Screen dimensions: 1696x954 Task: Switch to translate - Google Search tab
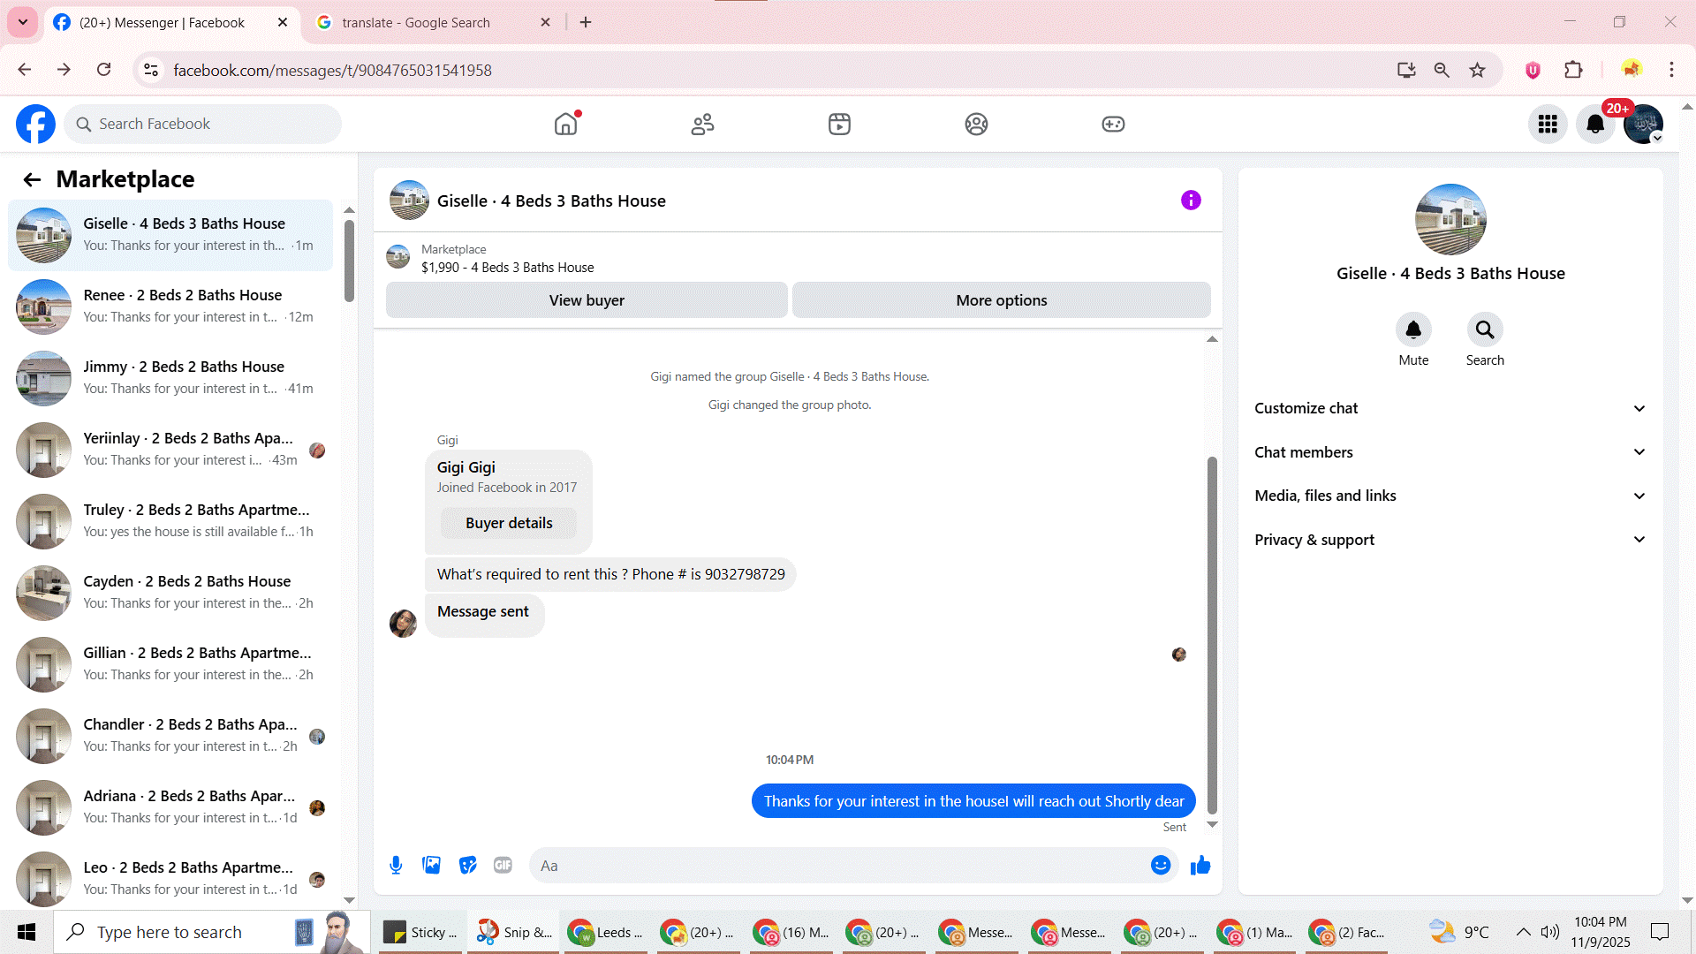click(435, 23)
